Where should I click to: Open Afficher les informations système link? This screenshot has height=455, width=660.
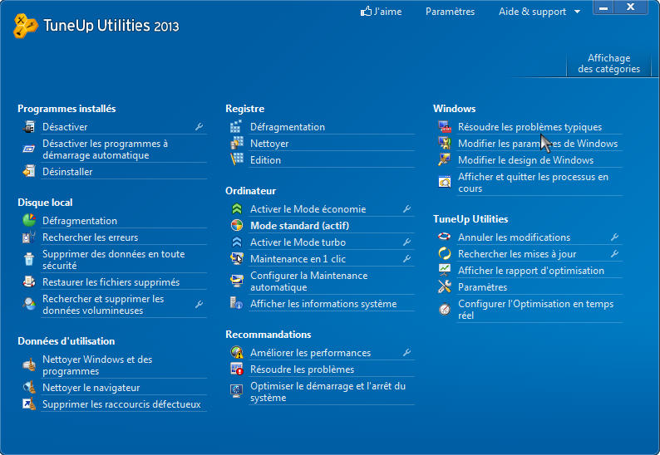[x=323, y=304]
